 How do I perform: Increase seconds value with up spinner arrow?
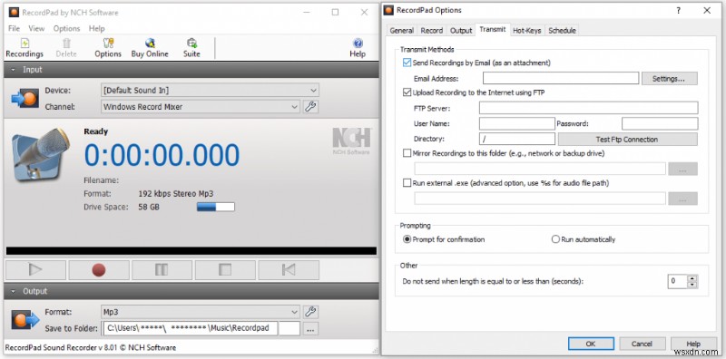[x=692, y=278]
